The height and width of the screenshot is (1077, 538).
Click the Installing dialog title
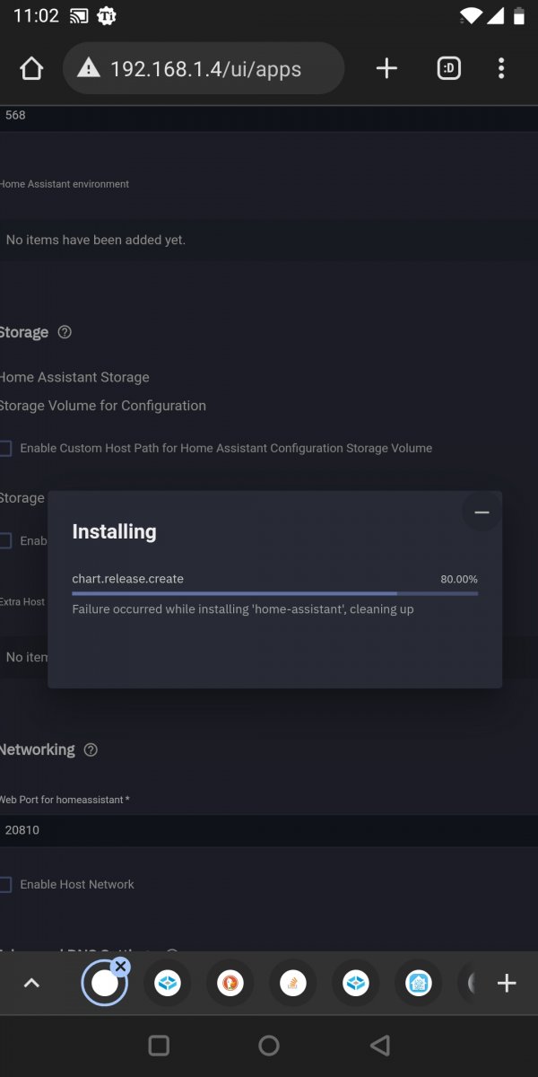[x=114, y=531]
